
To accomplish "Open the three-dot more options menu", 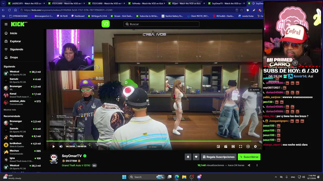I will [257, 165].
